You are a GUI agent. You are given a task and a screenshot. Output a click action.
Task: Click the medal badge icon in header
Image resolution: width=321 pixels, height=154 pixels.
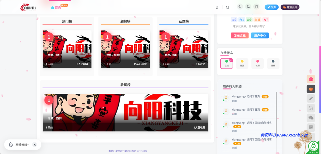point(217,8)
